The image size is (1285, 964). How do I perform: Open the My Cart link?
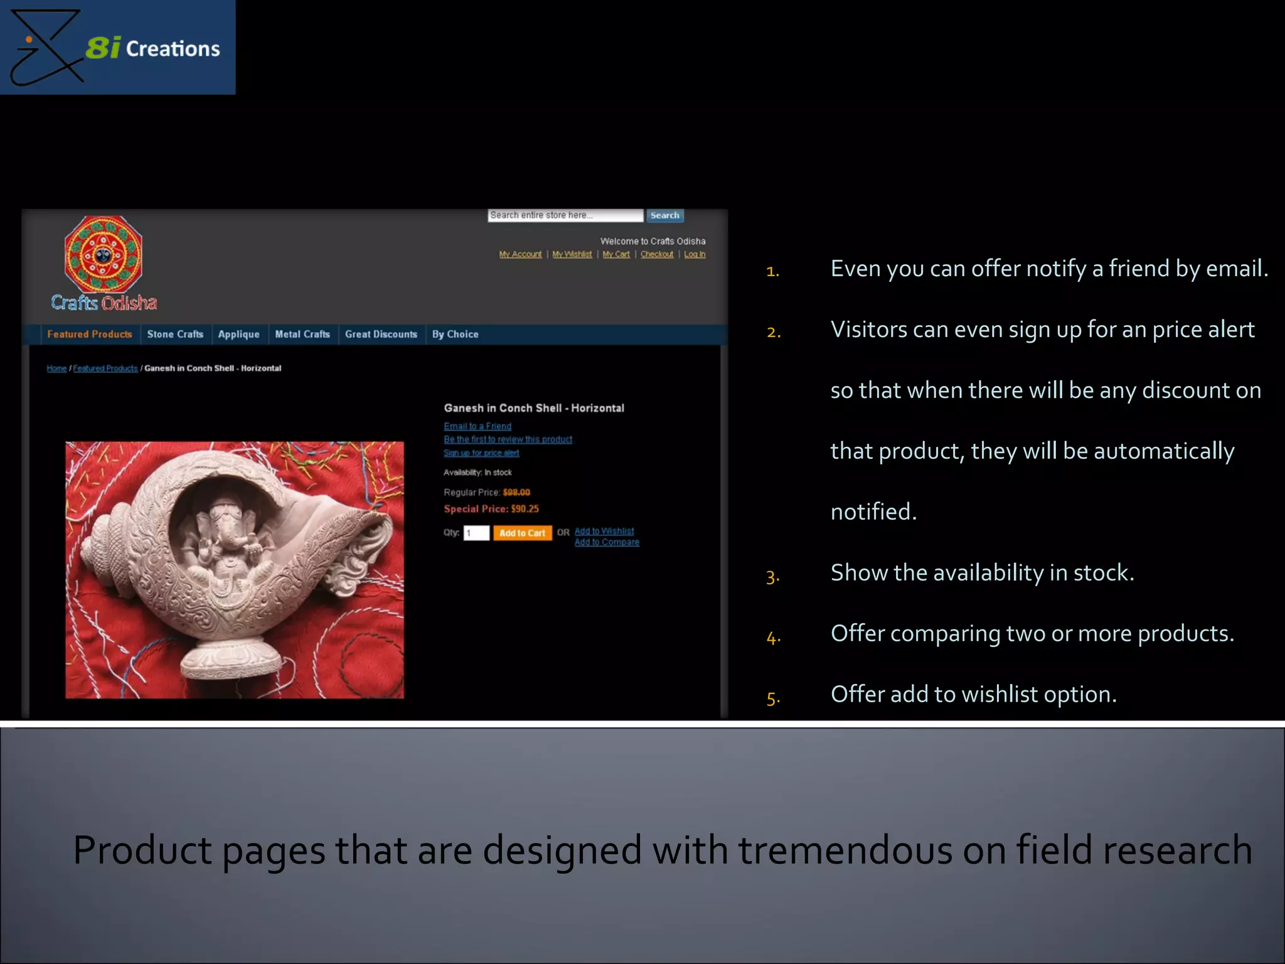616,254
